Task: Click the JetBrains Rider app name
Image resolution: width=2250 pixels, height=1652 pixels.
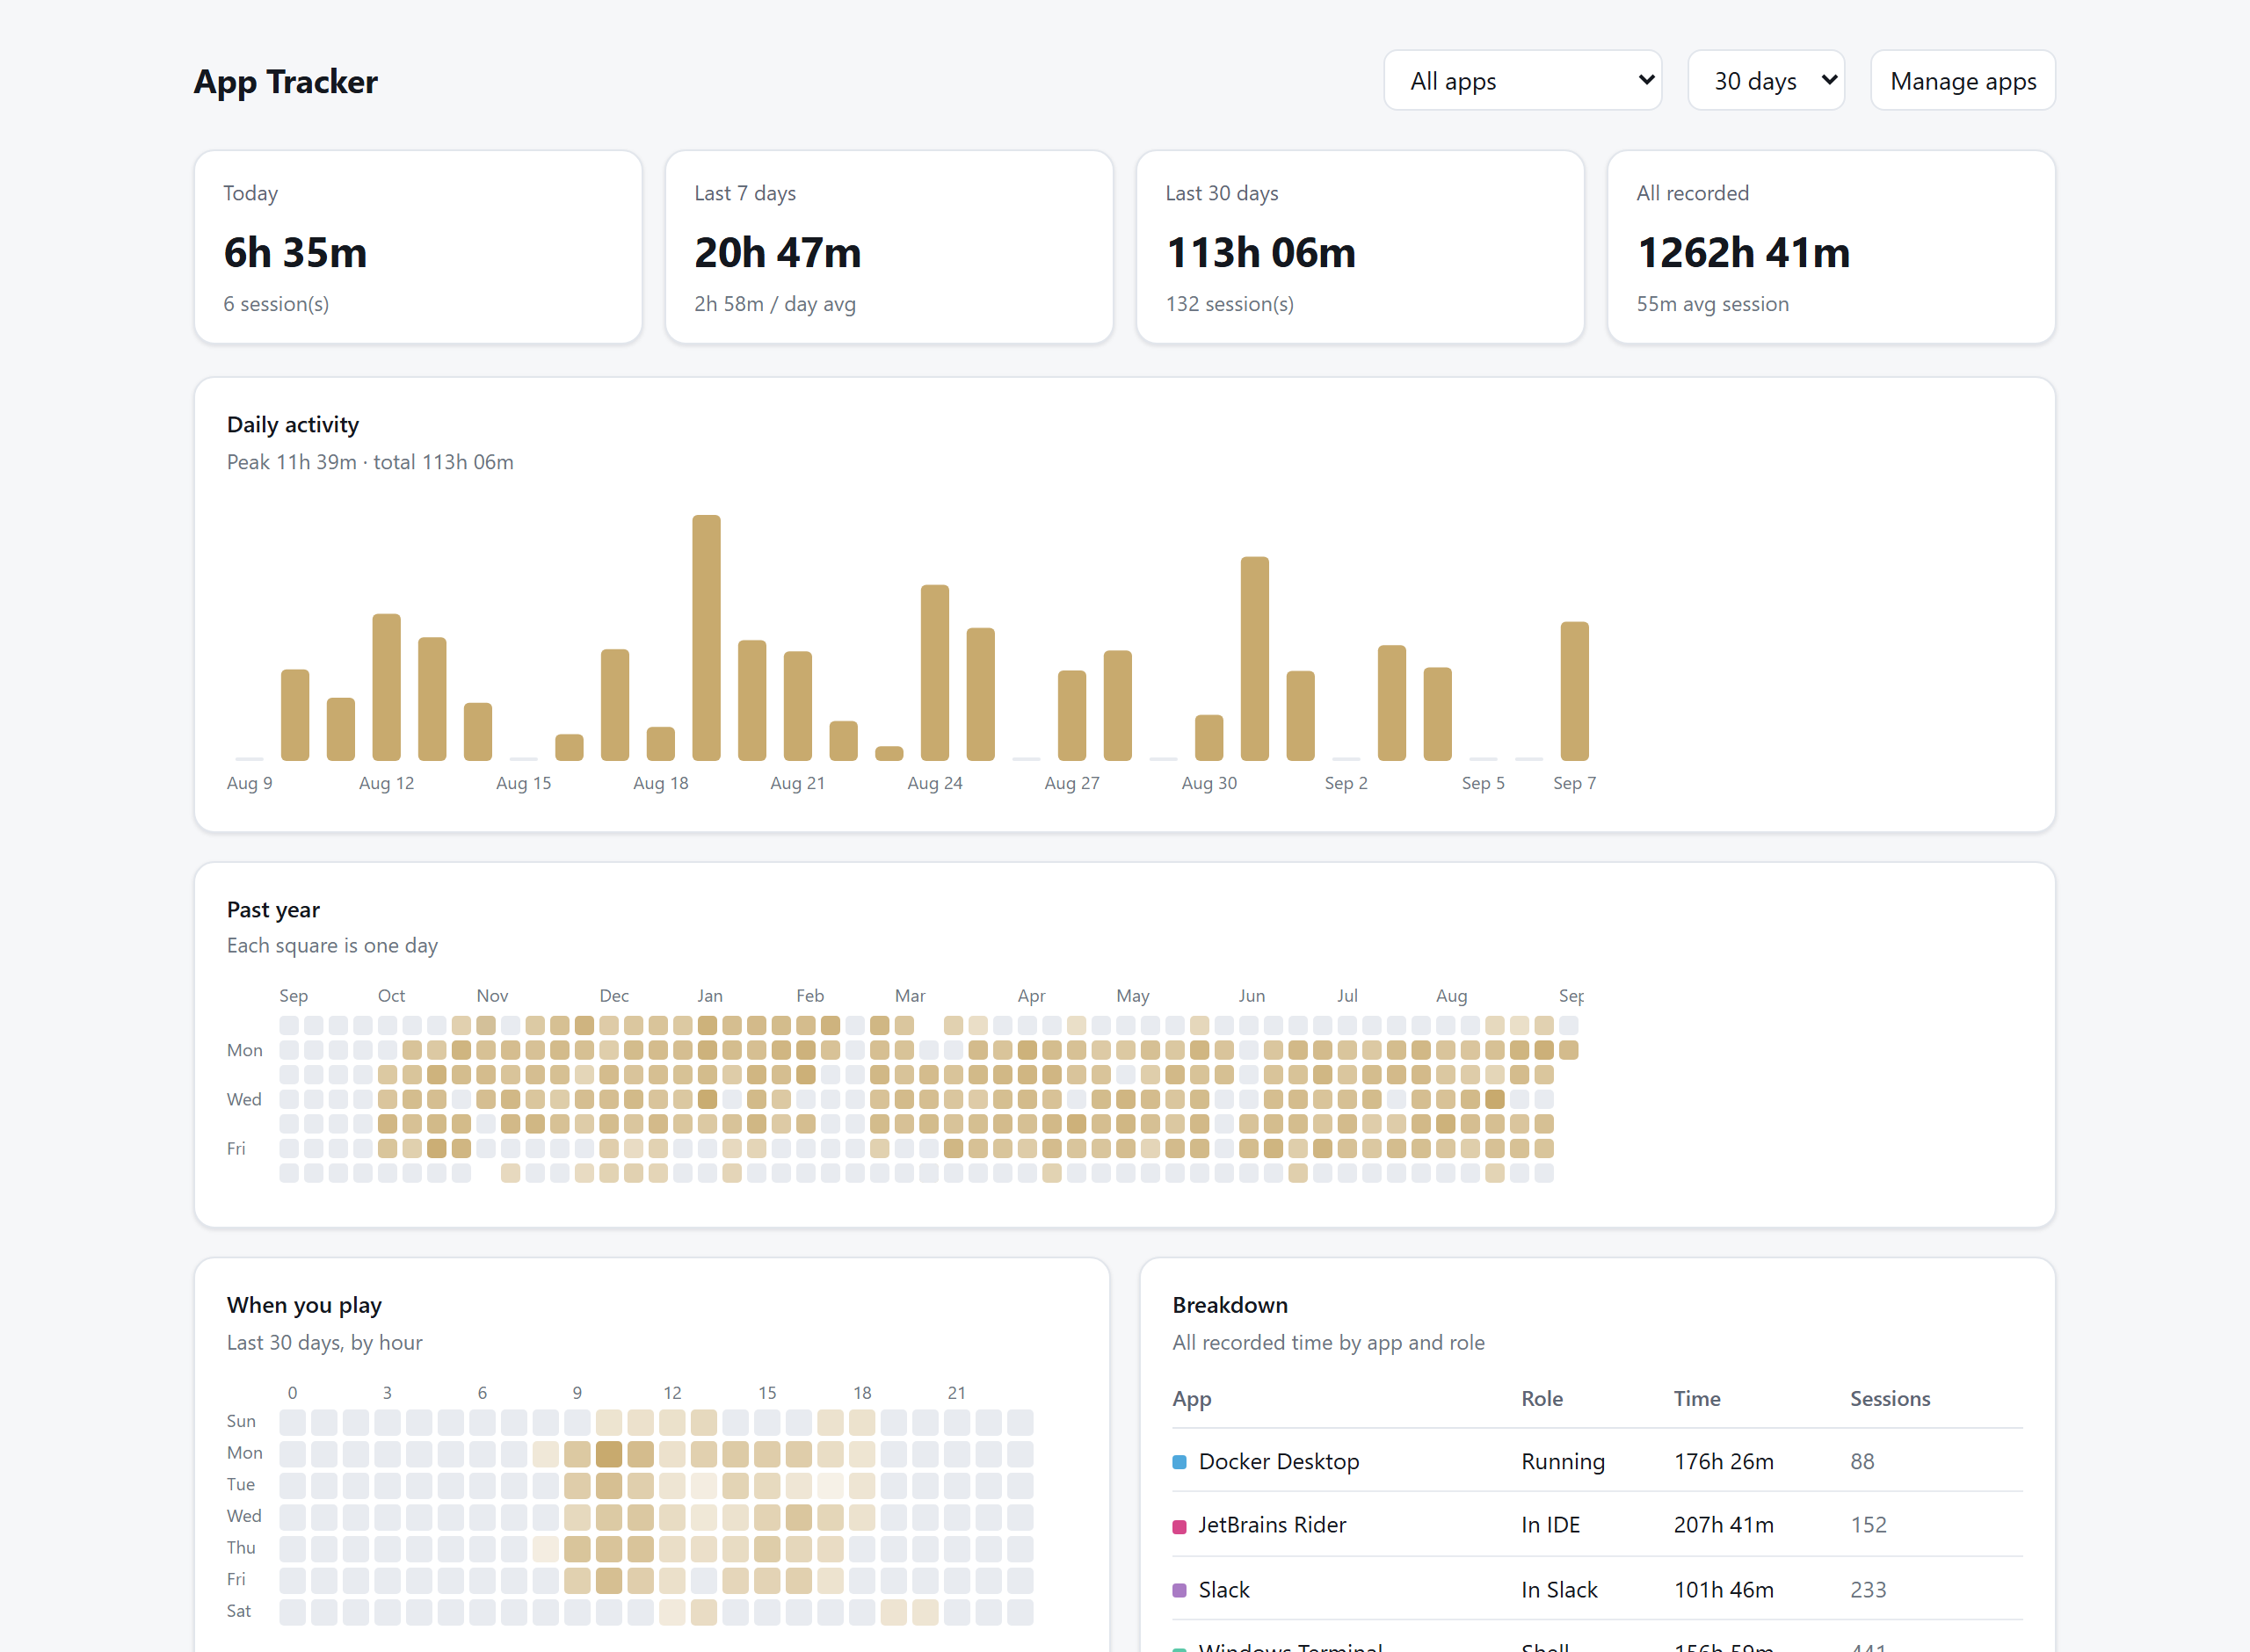Action: [1272, 1525]
